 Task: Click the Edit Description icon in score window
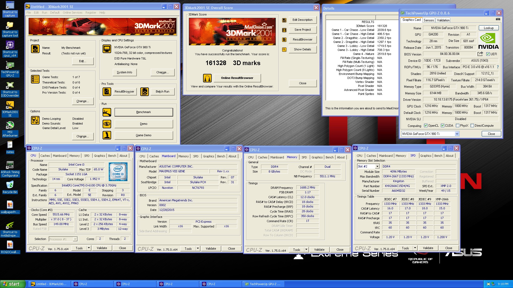tap(284, 20)
